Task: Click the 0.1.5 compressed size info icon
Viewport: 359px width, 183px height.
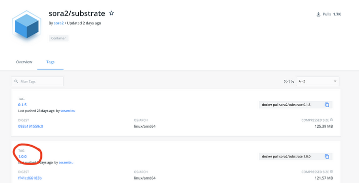Action: coord(332,120)
